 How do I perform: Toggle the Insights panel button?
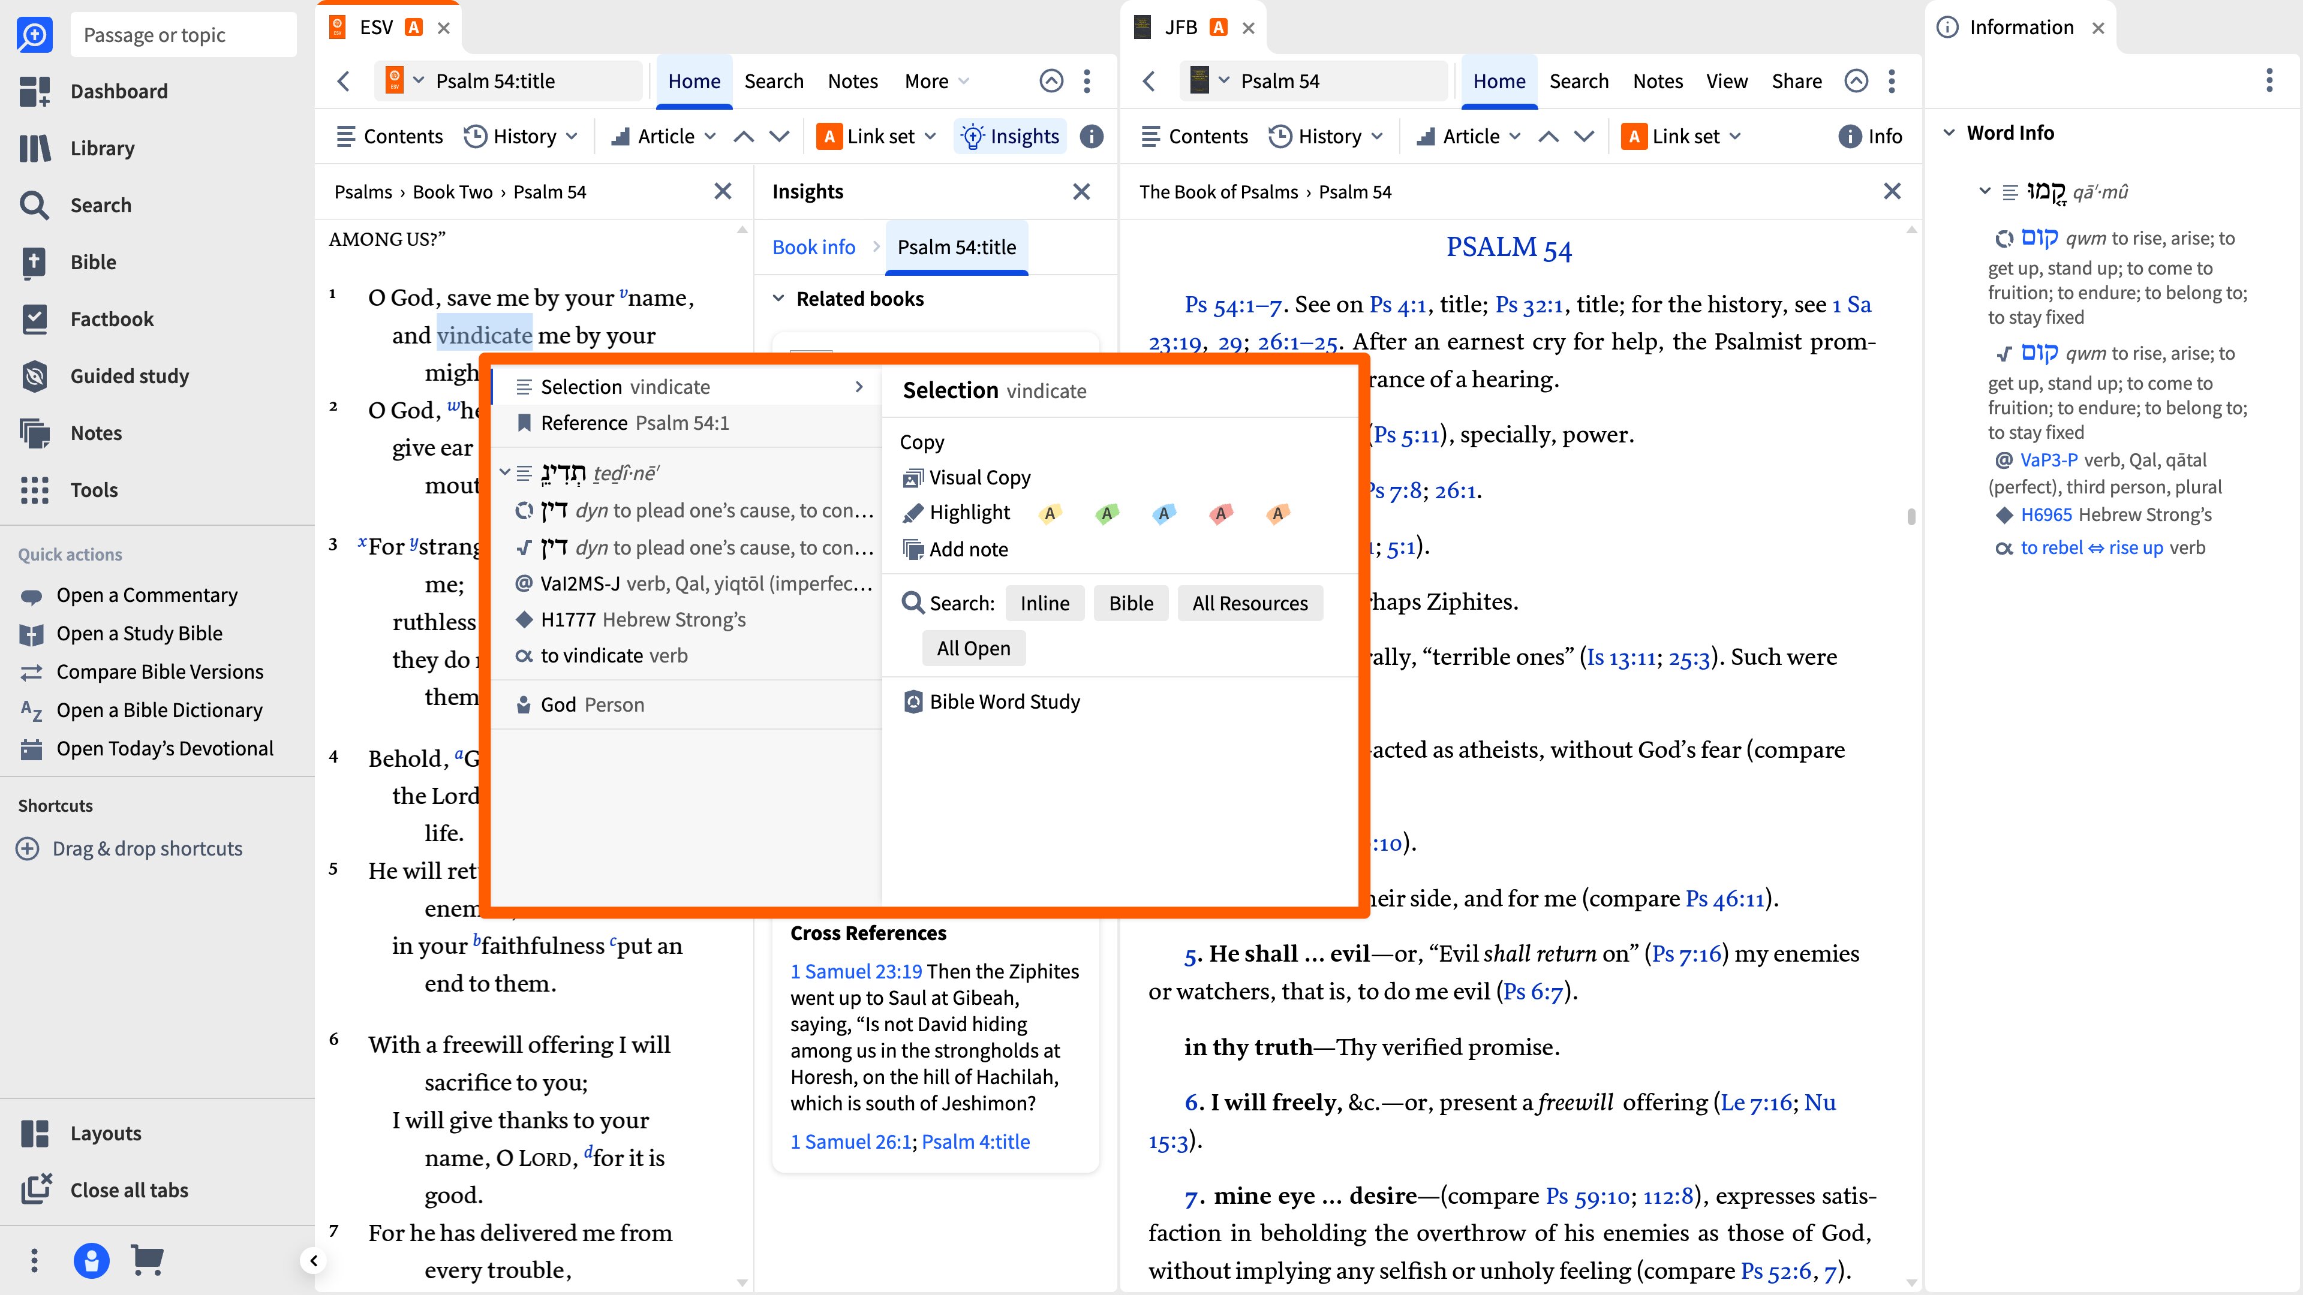click(1010, 136)
